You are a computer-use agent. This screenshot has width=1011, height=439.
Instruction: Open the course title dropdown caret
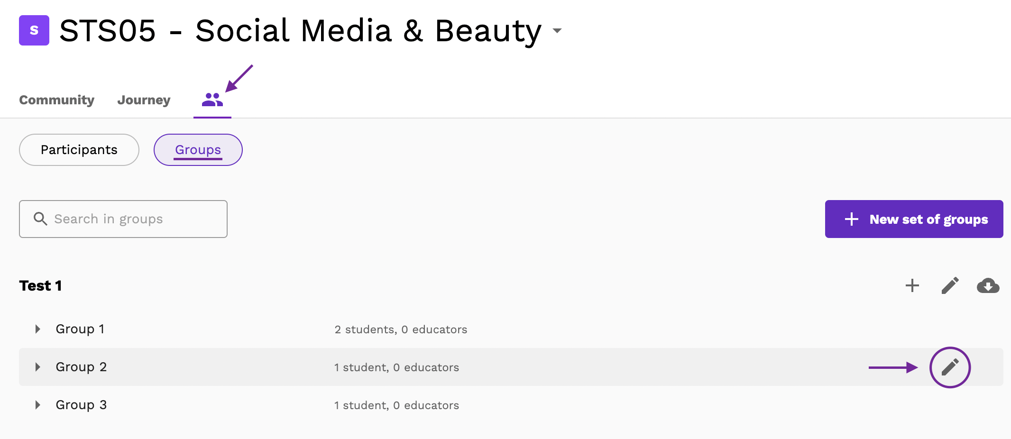pos(557,31)
